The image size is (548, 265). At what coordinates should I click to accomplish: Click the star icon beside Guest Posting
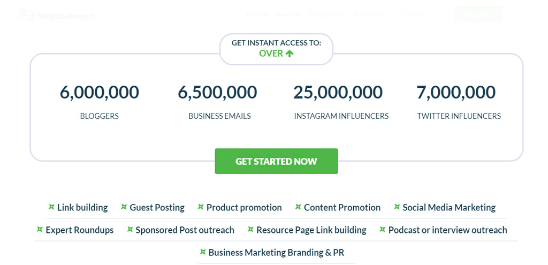coord(124,207)
